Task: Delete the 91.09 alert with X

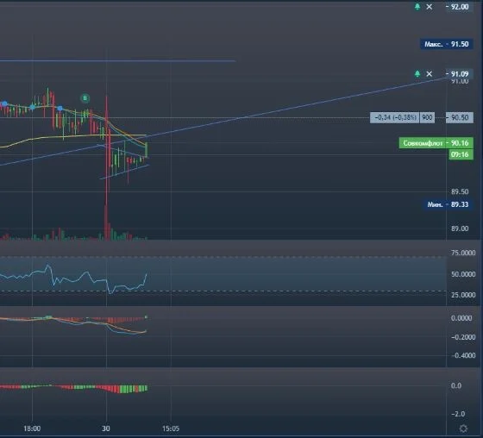Action: [x=430, y=74]
